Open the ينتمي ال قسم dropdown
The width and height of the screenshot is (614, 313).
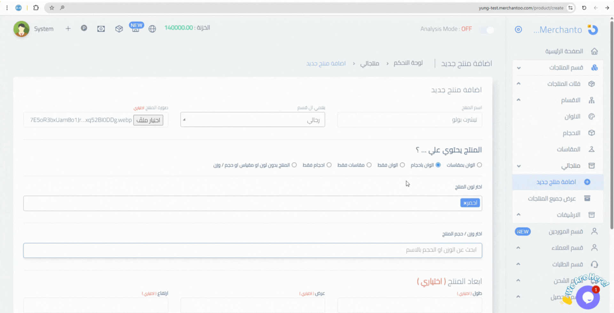(x=253, y=119)
